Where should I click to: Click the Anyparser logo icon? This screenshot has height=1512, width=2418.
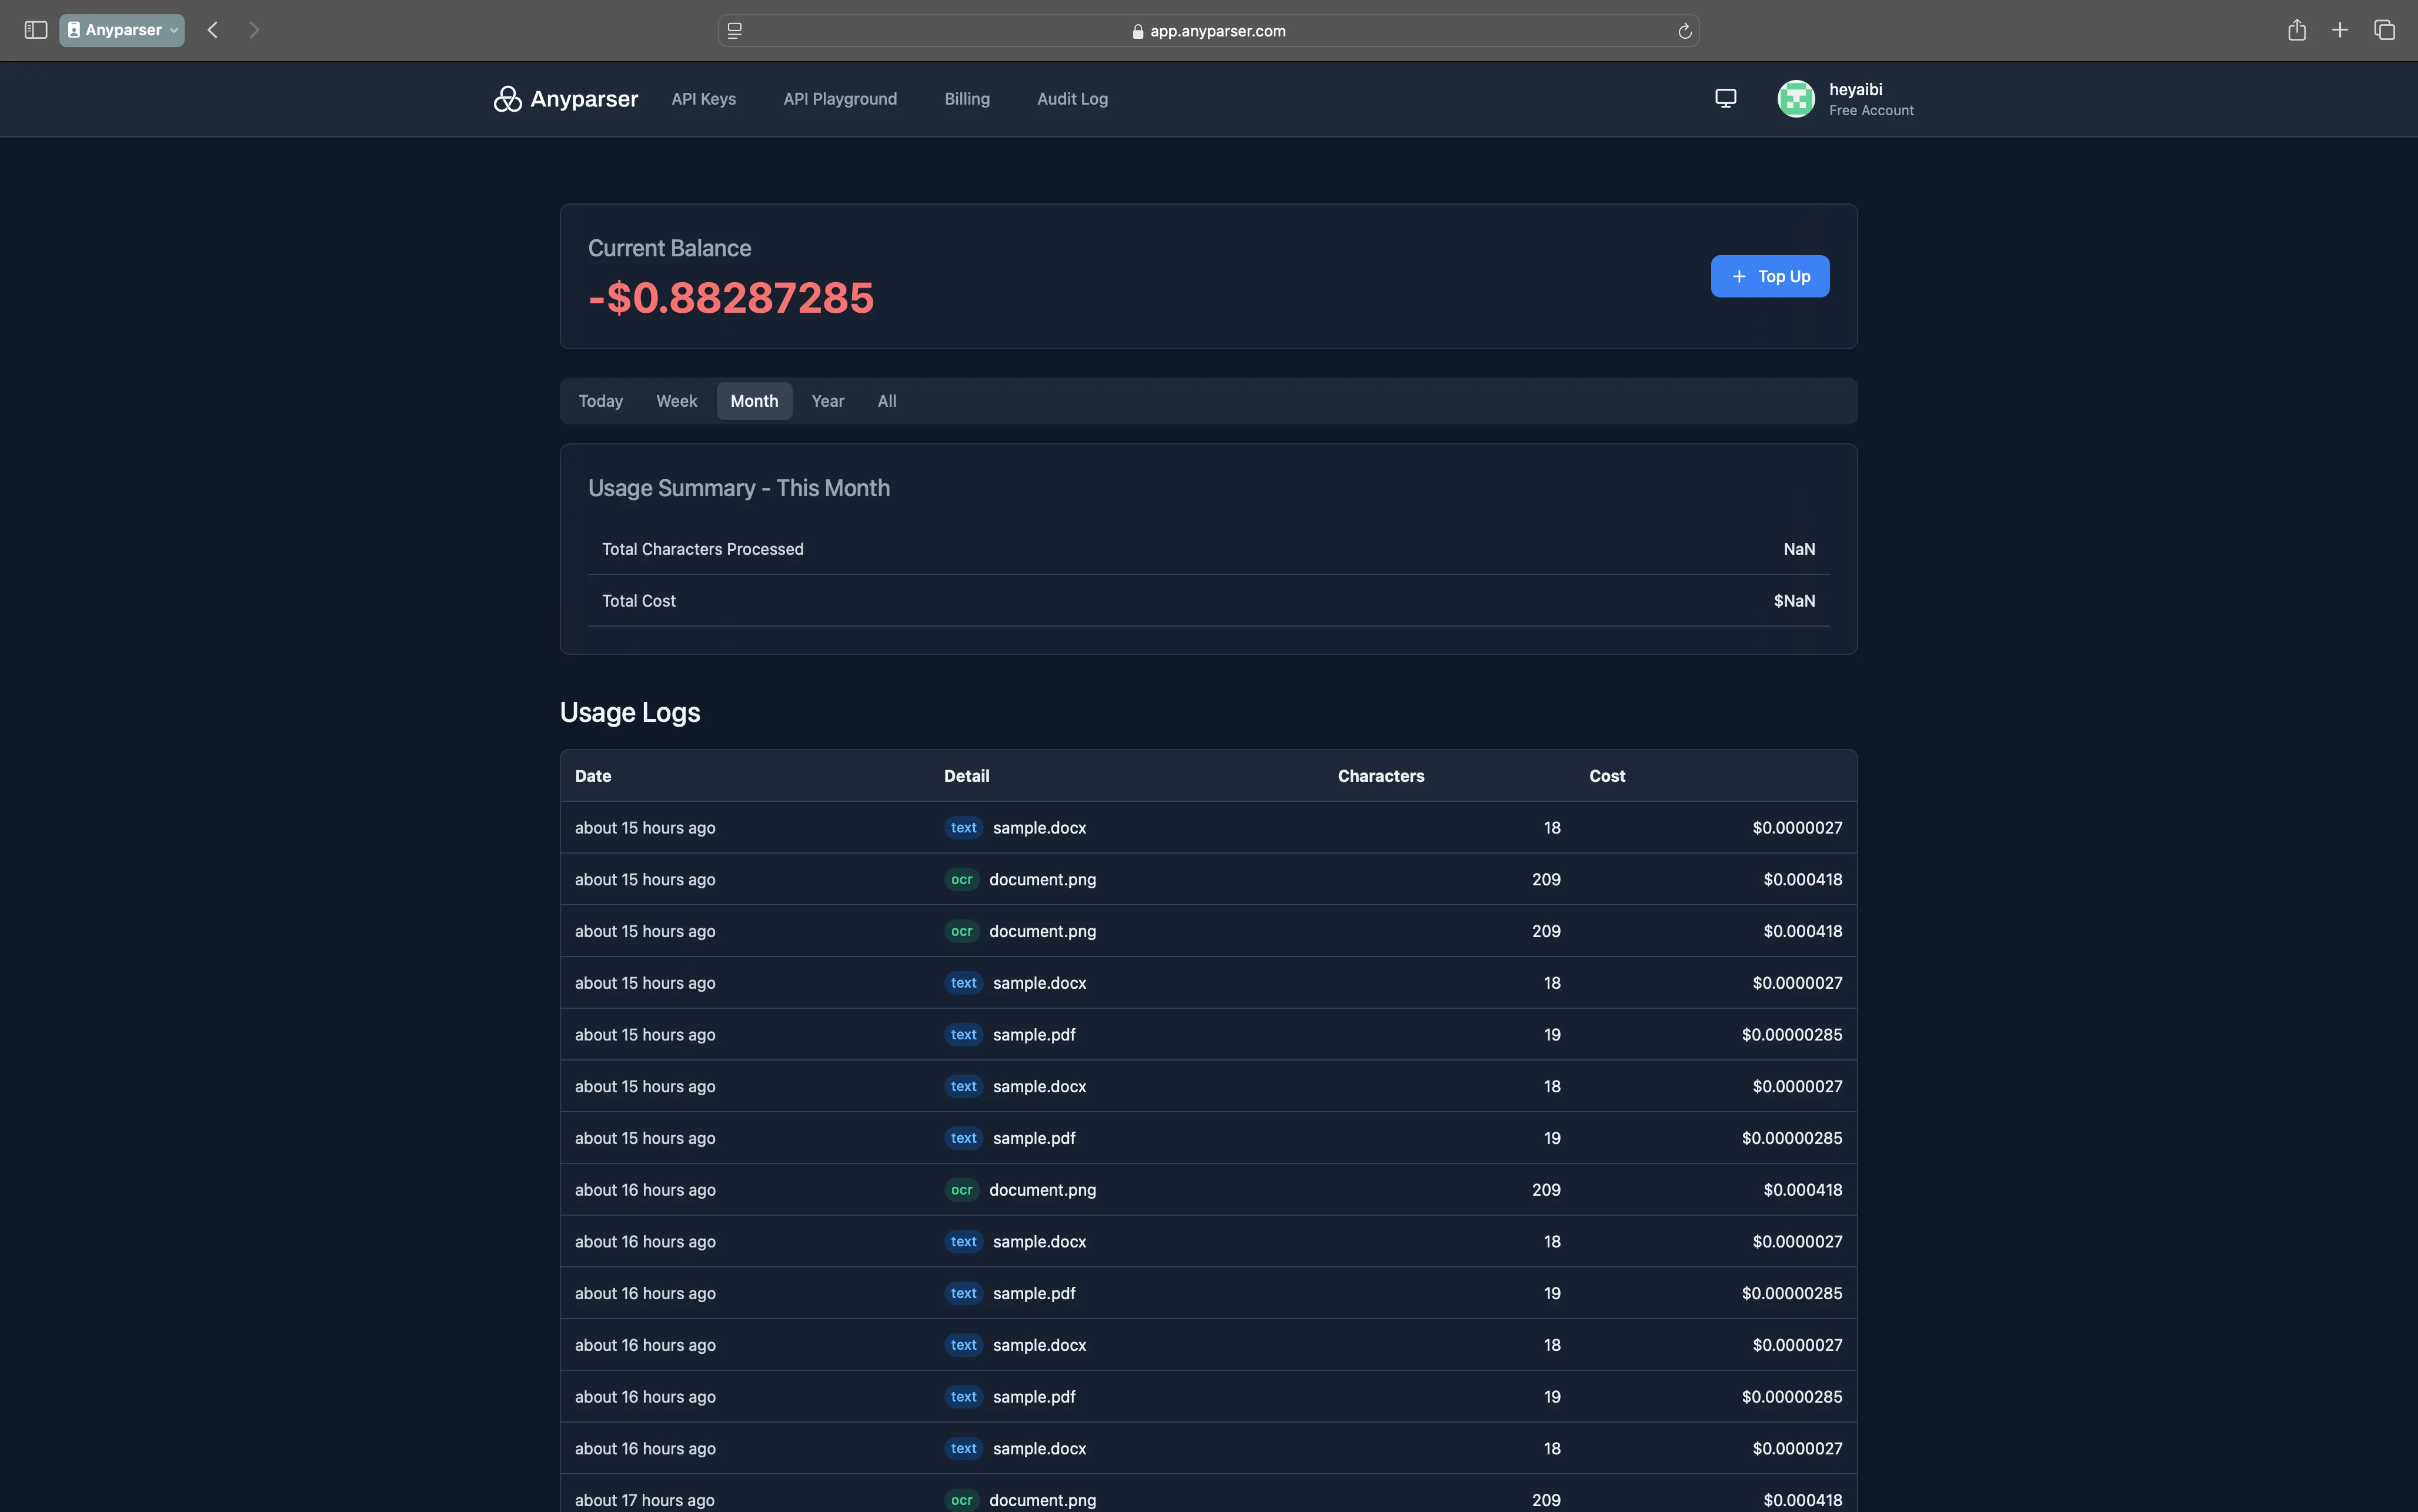(508, 98)
